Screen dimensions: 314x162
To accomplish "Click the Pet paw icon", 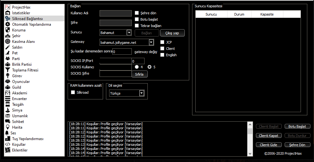I will pyautogui.click(x=8, y=53).
